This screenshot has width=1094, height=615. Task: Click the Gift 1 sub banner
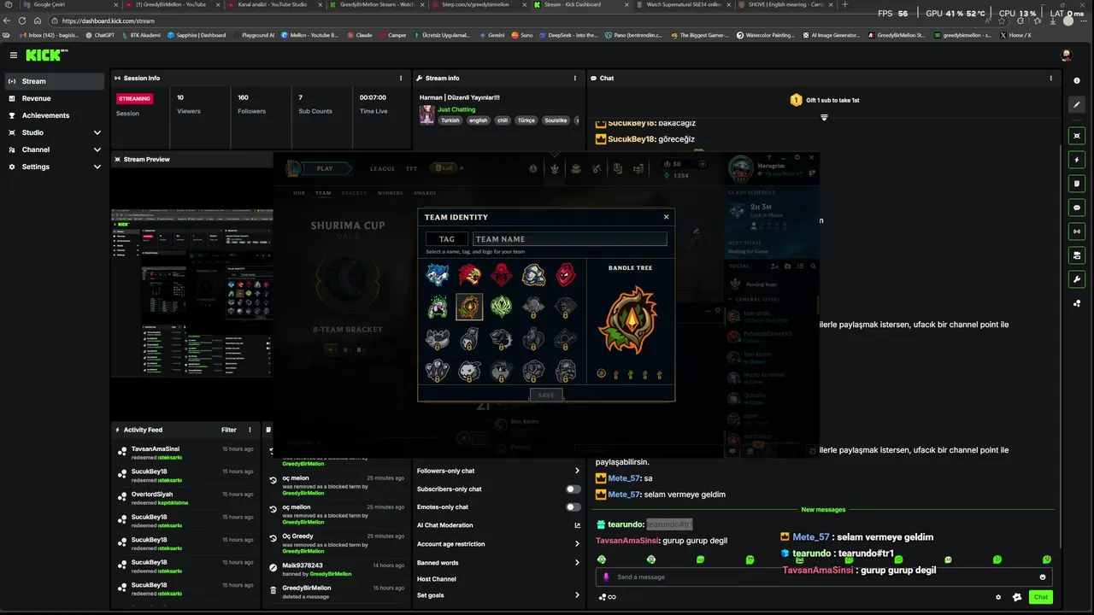(x=824, y=100)
